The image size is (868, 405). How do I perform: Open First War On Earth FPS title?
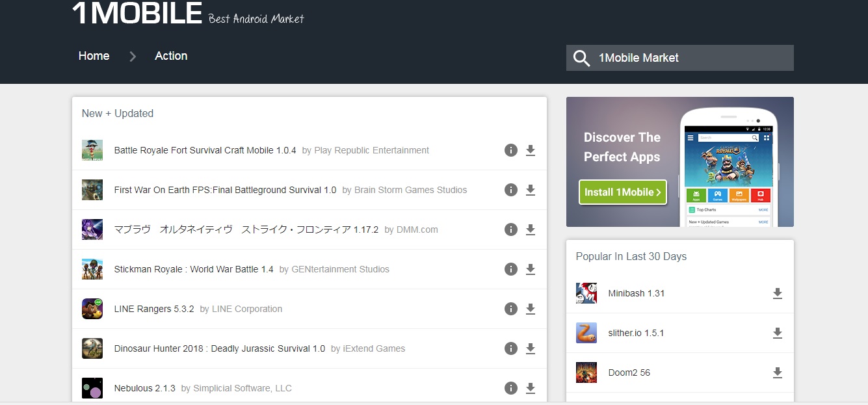coord(225,190)
